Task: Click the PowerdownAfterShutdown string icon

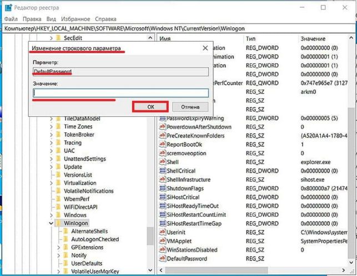Action: coord(162,127)
